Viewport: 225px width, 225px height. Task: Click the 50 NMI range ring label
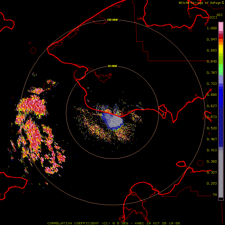(x=112, y=66)
